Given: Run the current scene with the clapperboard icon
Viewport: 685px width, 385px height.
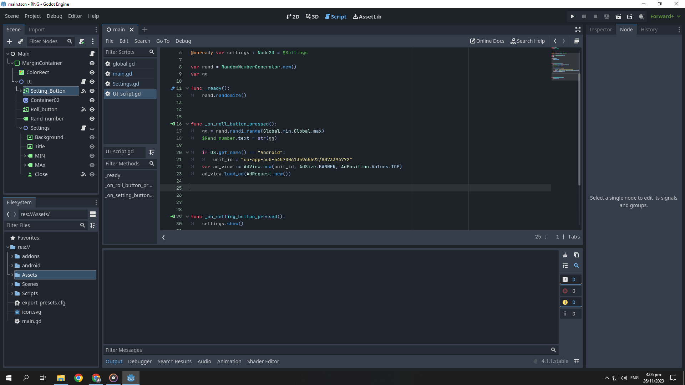Looking at the screenshot, I should click(x=618, y=16).
